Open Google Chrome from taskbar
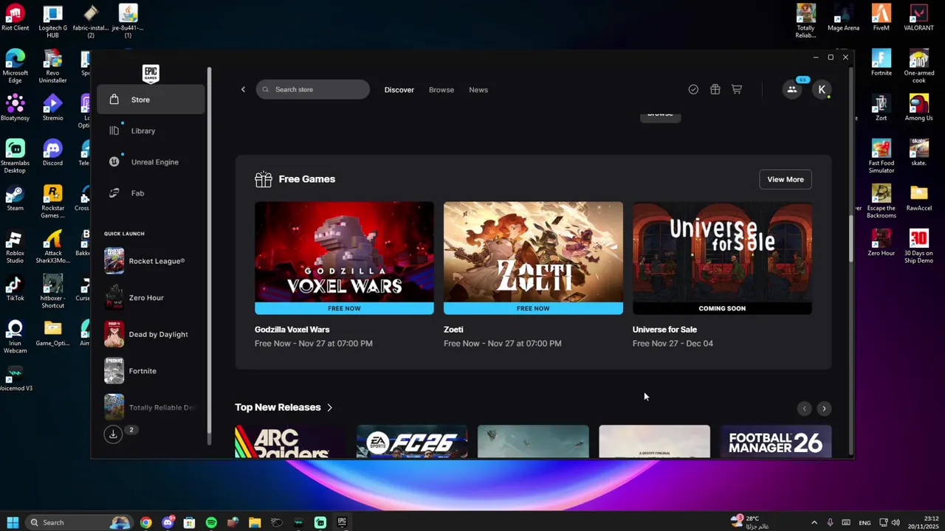Image resolution: width=945 pixels, height=531 pixels. 146,522
